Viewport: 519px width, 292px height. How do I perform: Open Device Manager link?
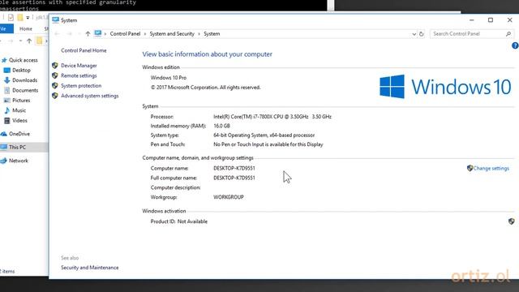point(79,66)
